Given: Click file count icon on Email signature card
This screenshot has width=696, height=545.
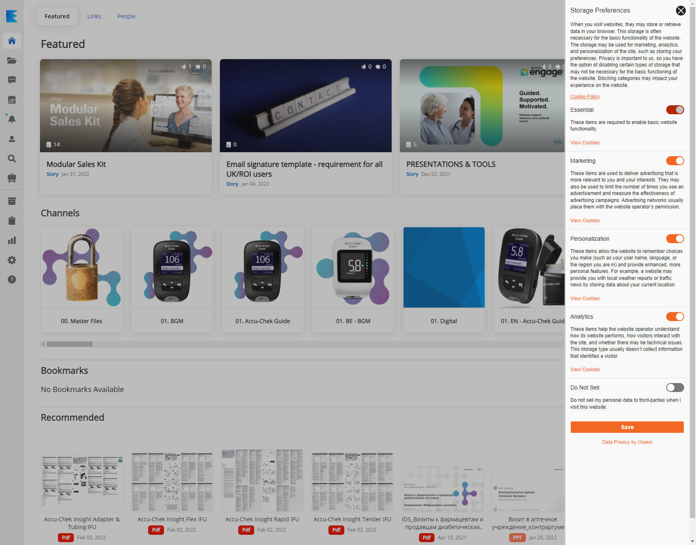Looking at the screenshot, I should point(228,144).
